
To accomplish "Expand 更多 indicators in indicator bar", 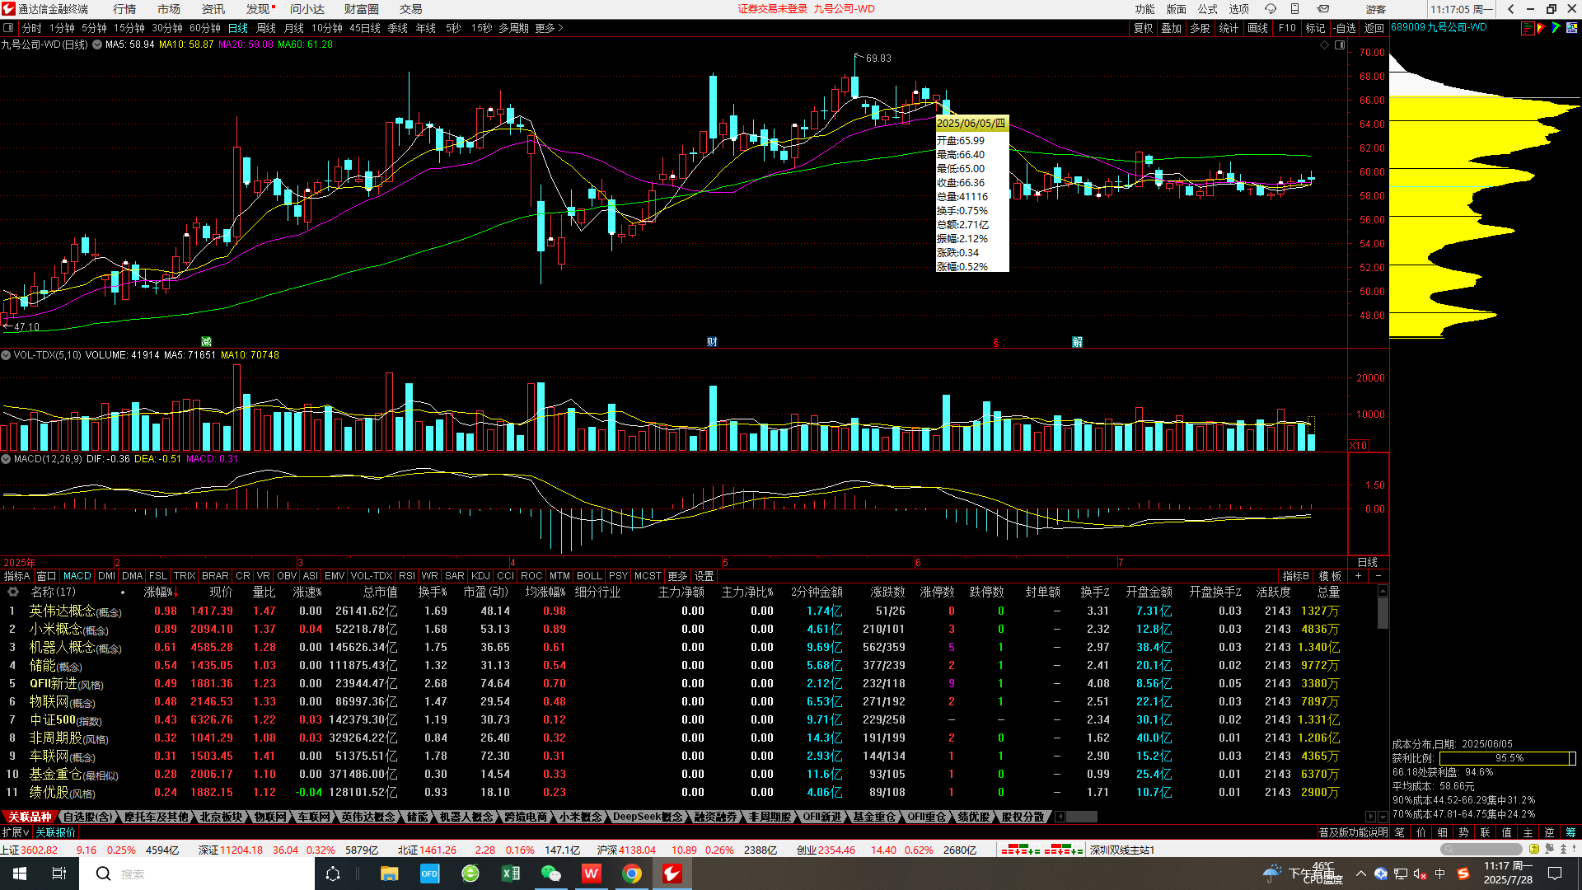I will (x=677, y=576).
